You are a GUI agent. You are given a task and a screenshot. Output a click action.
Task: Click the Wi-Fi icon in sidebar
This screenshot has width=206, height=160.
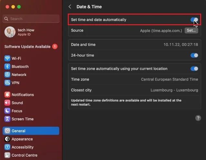[7, 59]
